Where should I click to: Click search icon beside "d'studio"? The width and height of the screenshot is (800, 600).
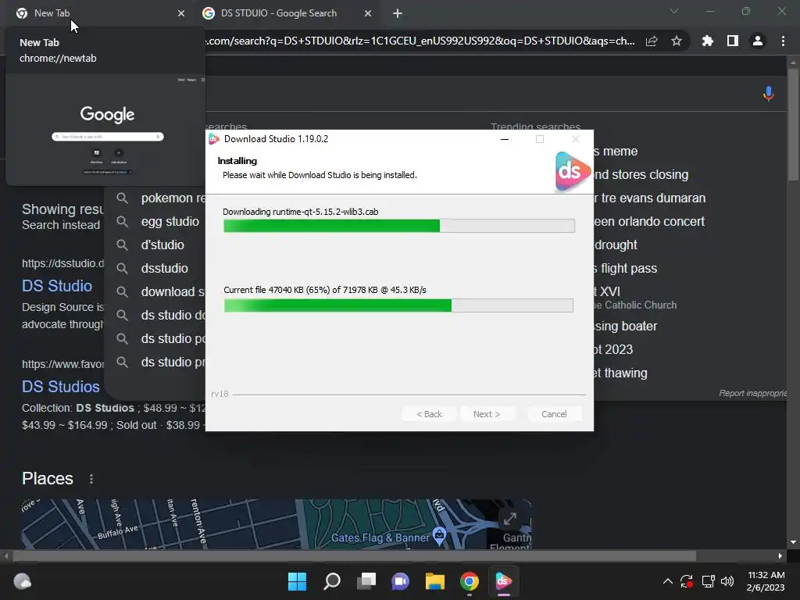pos(122,245)
